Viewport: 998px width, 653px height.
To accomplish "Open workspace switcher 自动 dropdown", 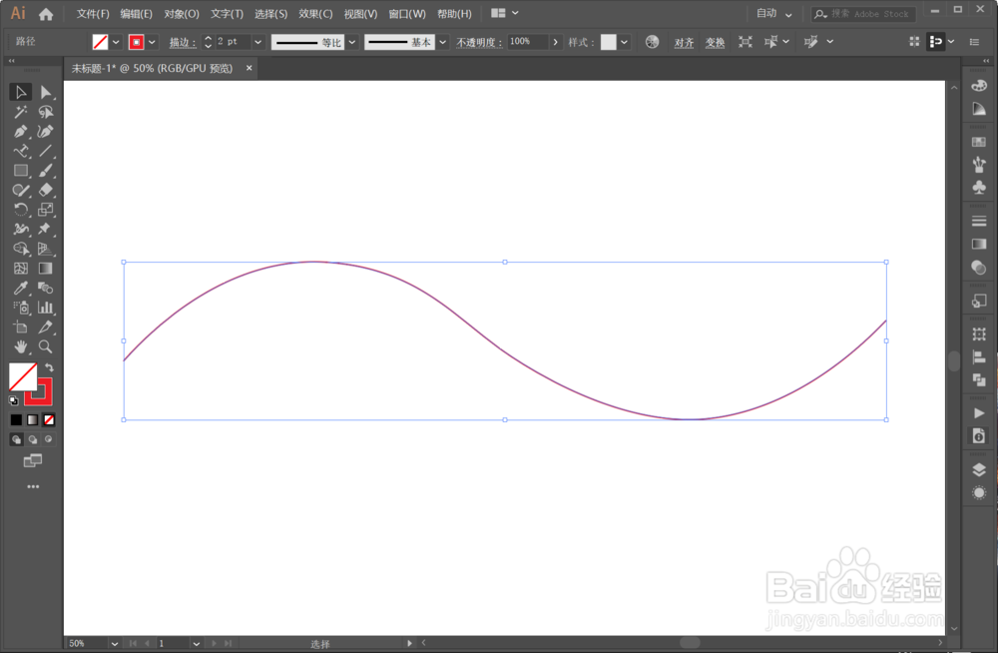I will pos(774,13).
